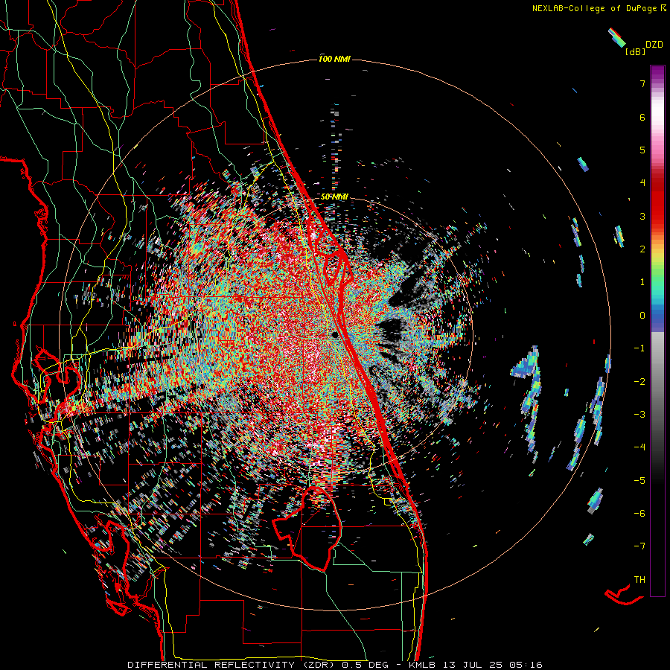670x670 pixels.
Task: Click the -6 value on the color scale
Action: 639,513
